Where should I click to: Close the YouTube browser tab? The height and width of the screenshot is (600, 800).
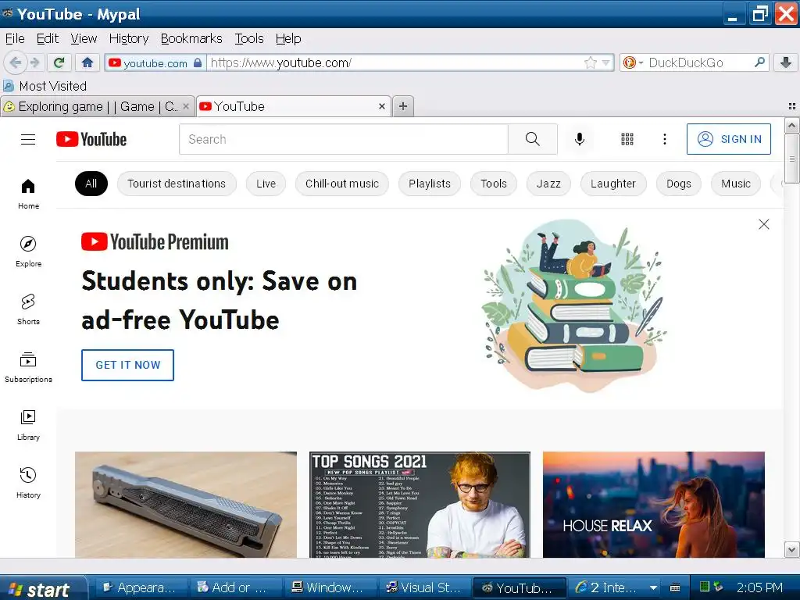(381, 106)
